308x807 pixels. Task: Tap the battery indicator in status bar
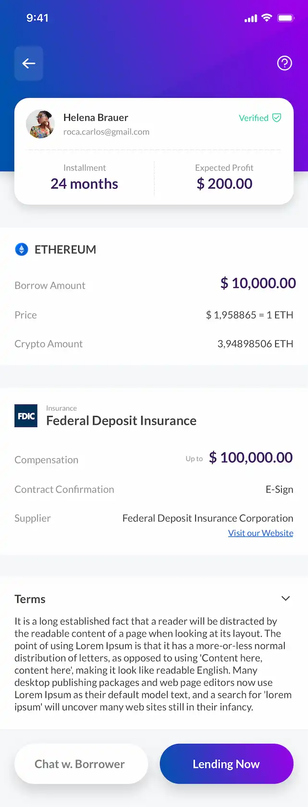click(286, 18)
